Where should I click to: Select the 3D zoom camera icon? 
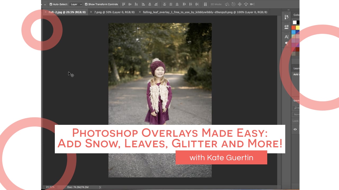pos(252,4)
